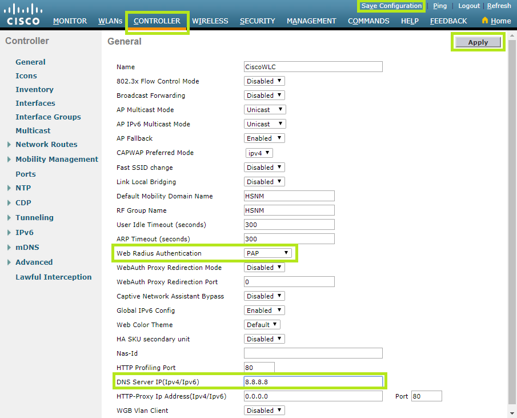This screenshot has width=517, height=418.
Task: Open the AP Multicast Mode dropdown
Action: [264, 110]
